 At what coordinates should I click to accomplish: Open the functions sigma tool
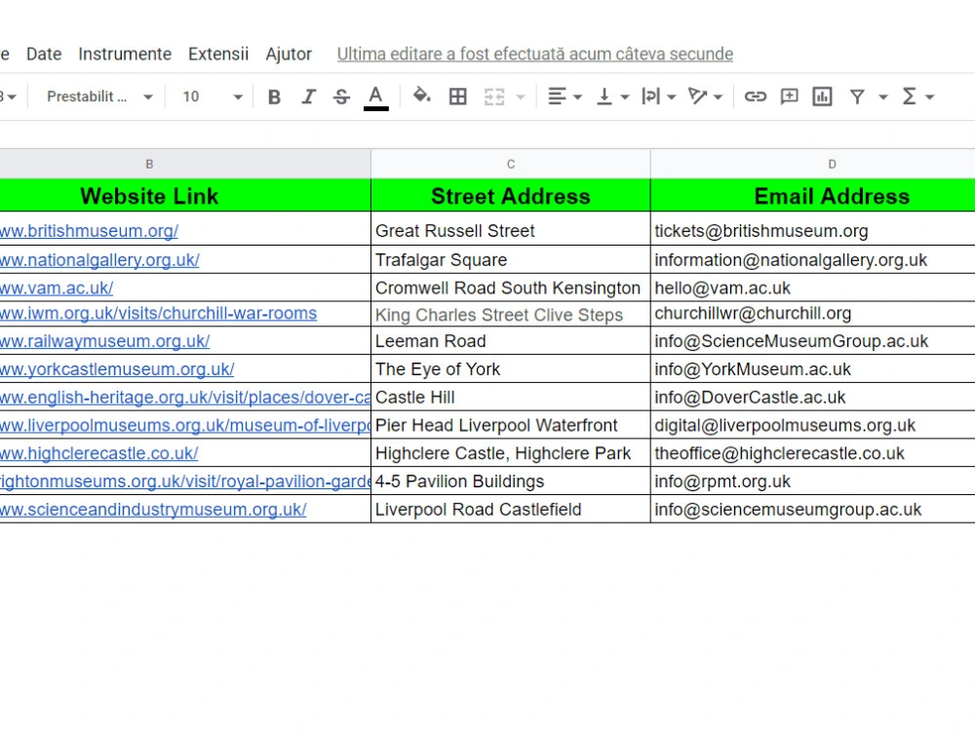click(x=909, y=96)
